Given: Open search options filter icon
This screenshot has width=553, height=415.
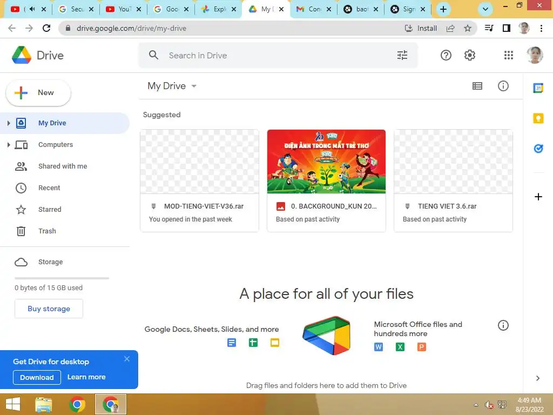Looking at the screenshot, I should pos(402,55).
